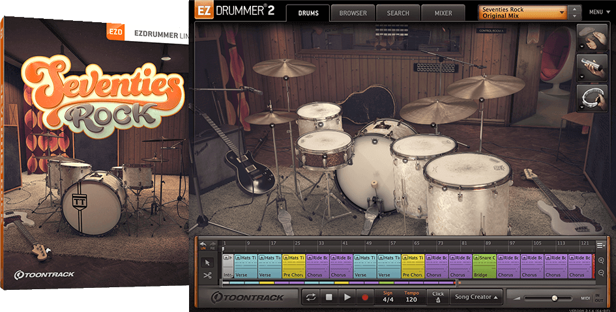Click the Redo arrow in the song track
The height and width of the screenshot is (312, 616).
[213, 245]
